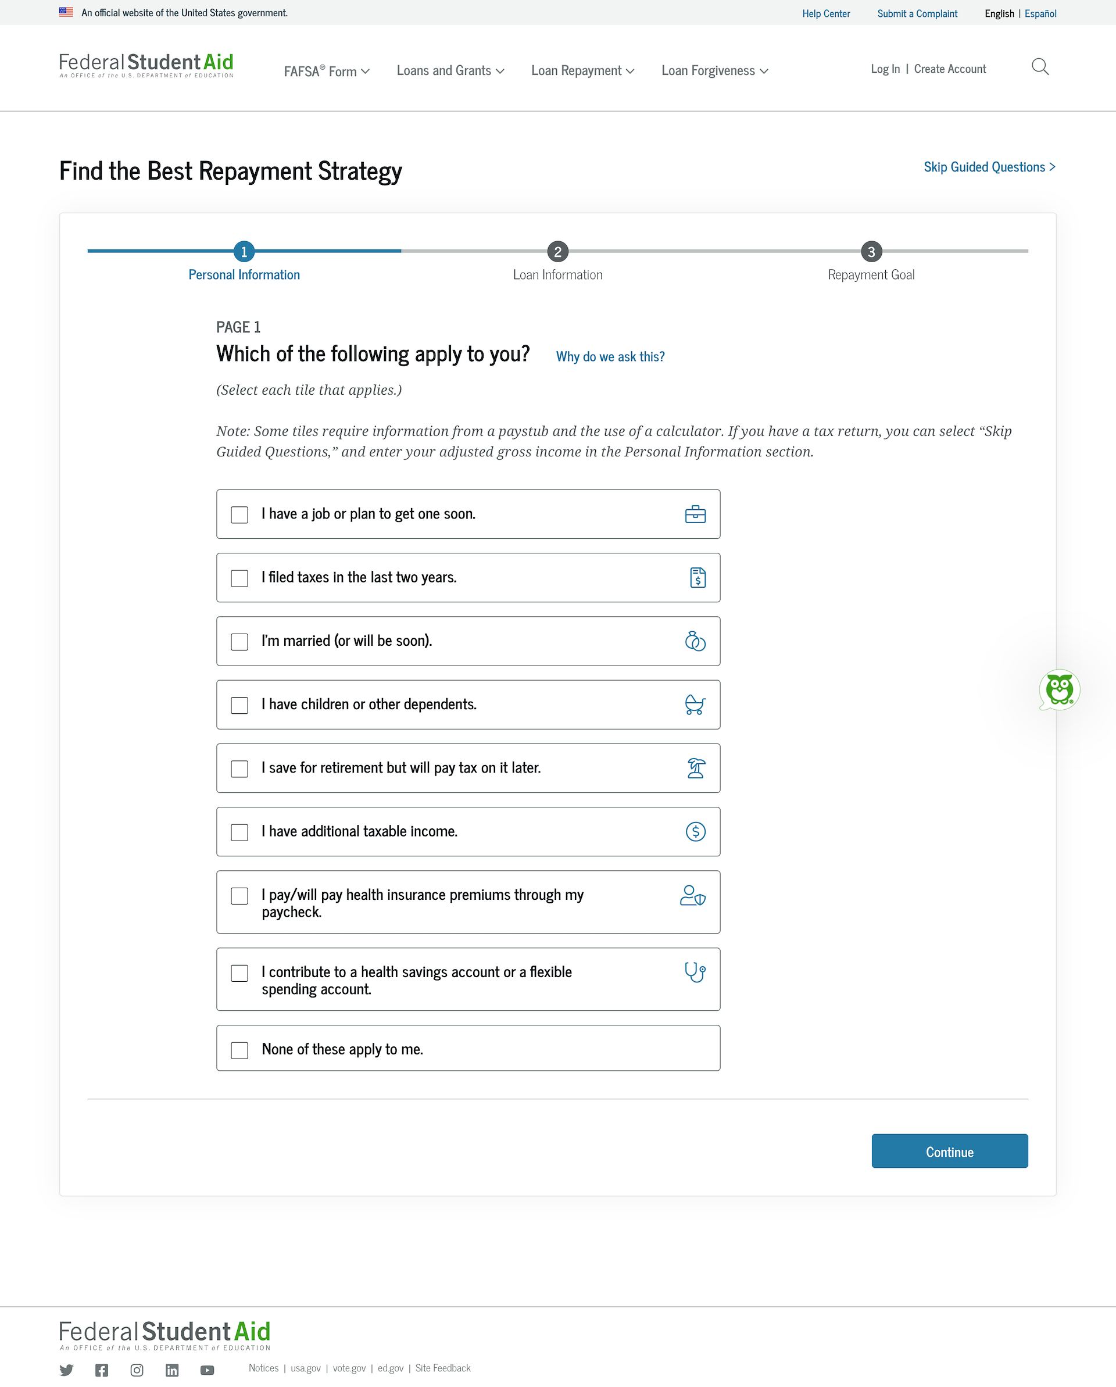This screenshot has width=1116, height=1387.
Task: Expand the Loan Forgiveness menu
Action: (714, 71)
